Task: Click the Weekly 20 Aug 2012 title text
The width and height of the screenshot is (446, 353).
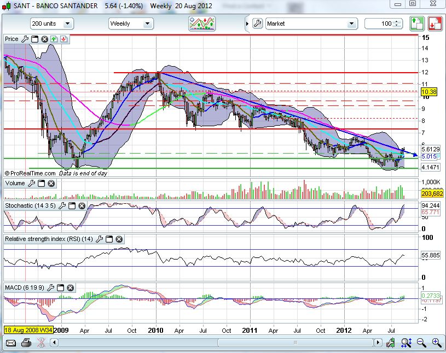Action: pos(181,5)
